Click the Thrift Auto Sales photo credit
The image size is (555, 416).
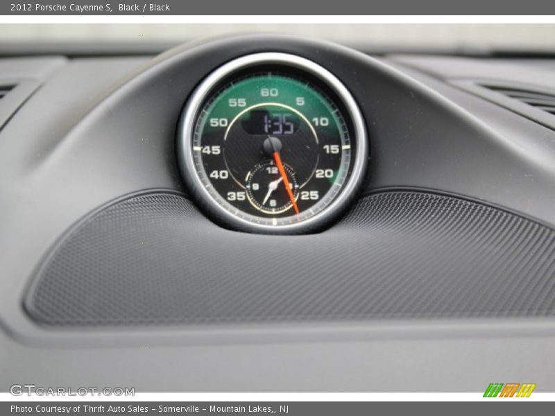click(149, 409)
